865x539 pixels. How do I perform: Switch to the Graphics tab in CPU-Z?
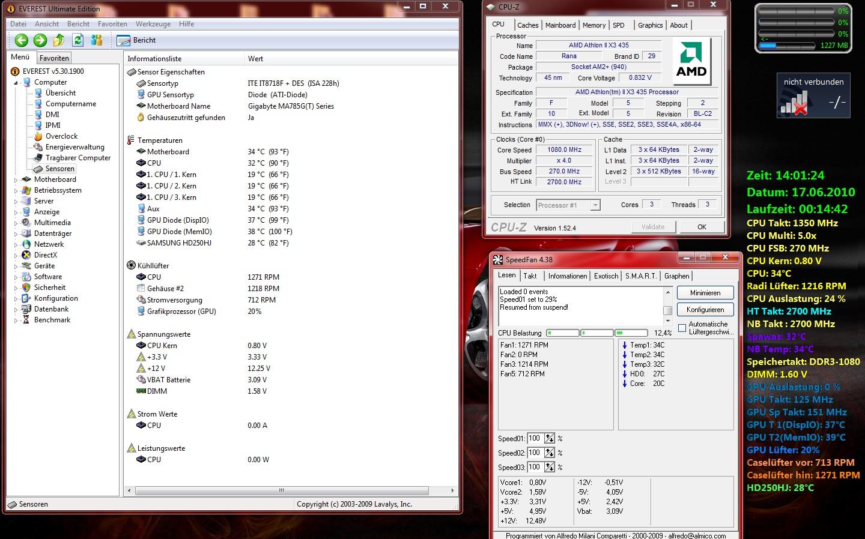tap(650, 25)
